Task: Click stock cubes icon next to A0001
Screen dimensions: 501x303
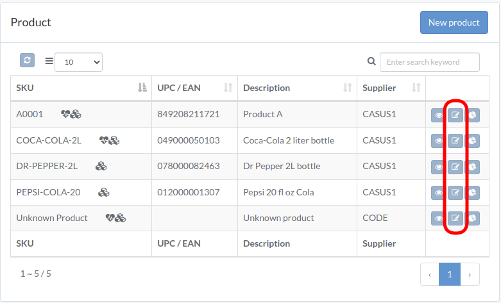Action: [76, 114]
